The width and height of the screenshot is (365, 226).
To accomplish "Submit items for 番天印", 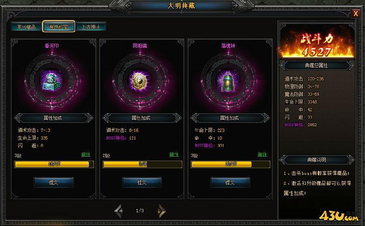I will pyautogui.click(x=54, y=183).
